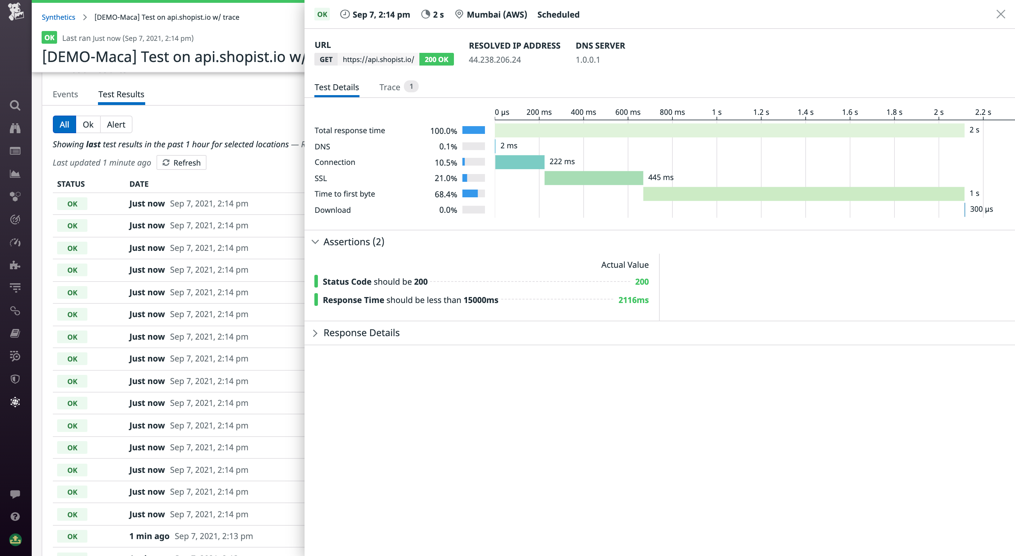This screenshot has height=556, width=1015.
Task: Switch to the Trace tab
Action: [x=390, y=87]
